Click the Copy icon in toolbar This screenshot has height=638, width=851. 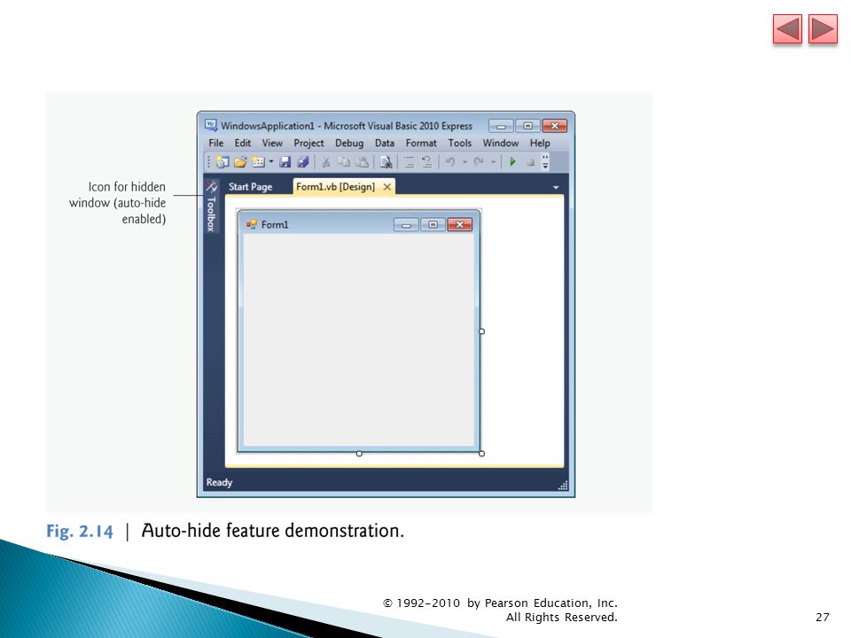tap(344, 161)
